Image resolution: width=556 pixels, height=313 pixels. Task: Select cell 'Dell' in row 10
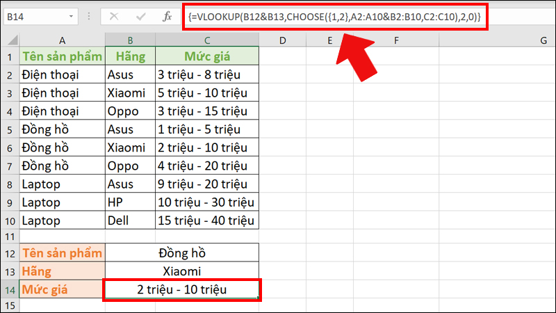pos(130,220)
